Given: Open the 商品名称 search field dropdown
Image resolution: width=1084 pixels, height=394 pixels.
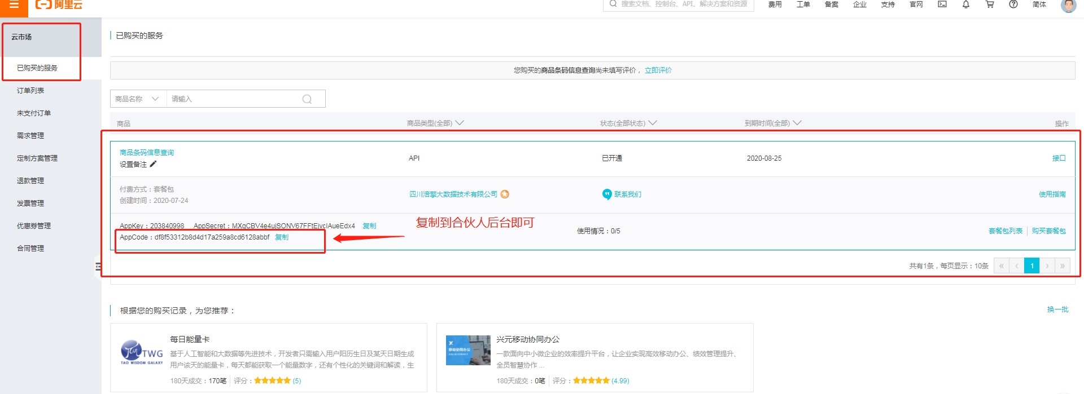Looking at the screenshot, I should coord(138,99).
